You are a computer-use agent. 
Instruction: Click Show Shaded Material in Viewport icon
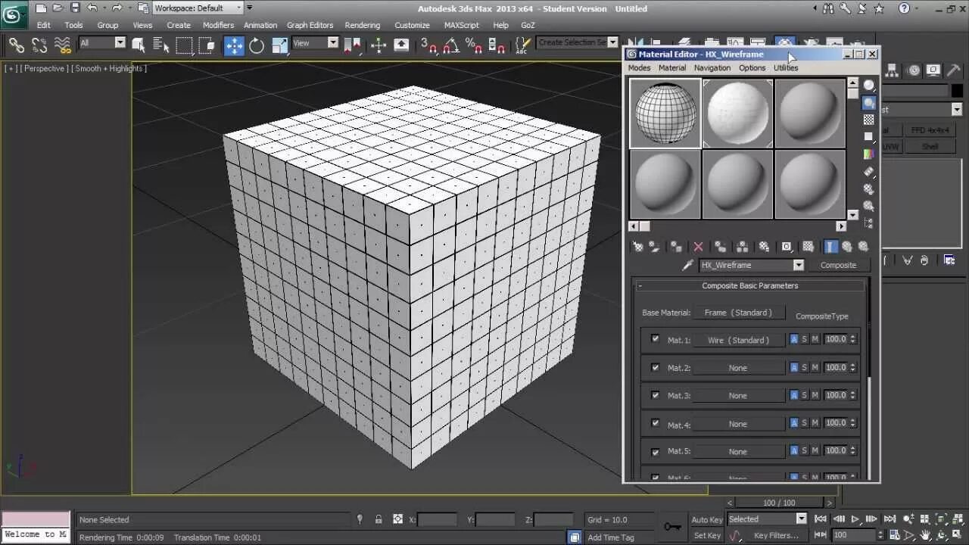(808, 247)
